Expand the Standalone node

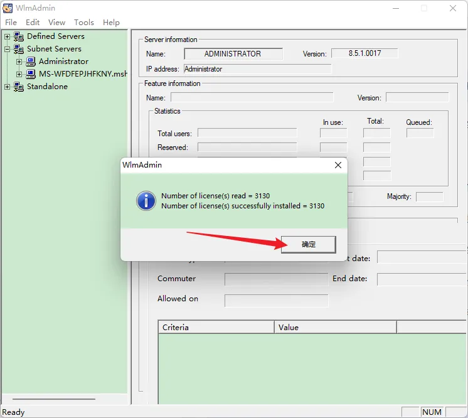7,87
